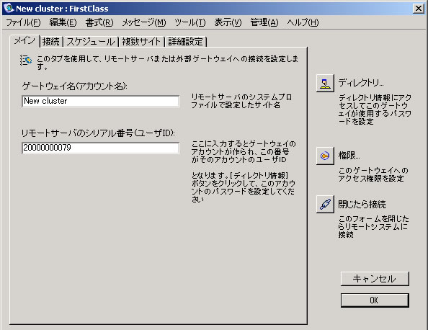Switch to the 接続 tab

[51, 42]
